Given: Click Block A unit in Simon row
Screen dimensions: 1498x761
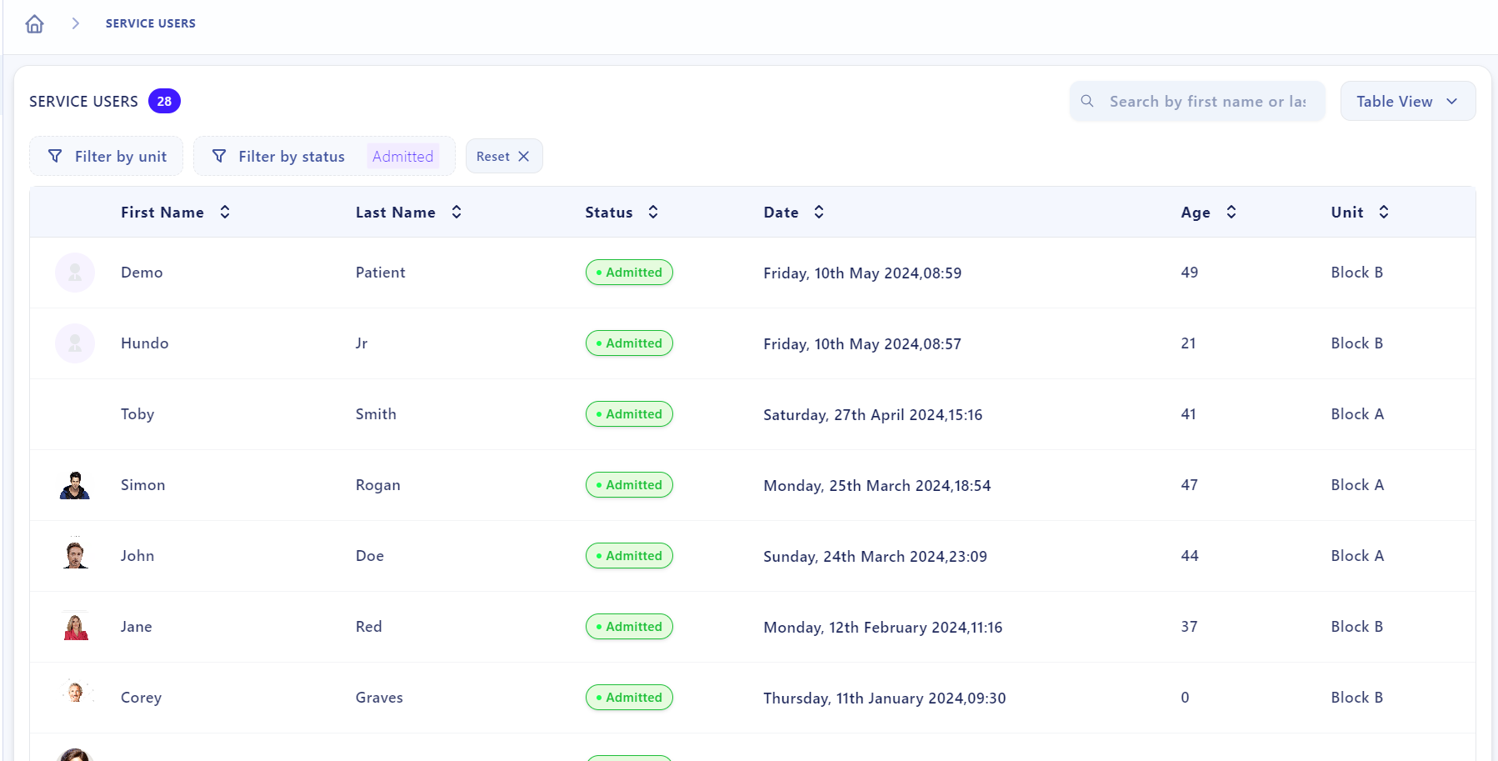Looking at the screenshot, I should pyautogui.click(x=1357, y=485).
